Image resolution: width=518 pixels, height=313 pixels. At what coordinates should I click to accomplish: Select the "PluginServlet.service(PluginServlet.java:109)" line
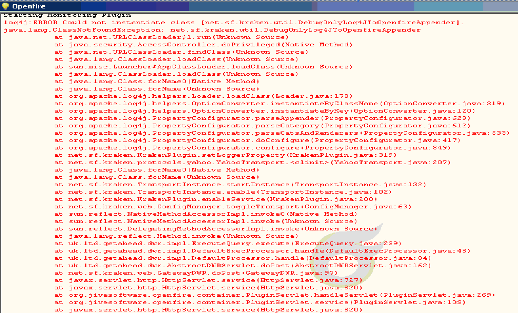pos(260,302)
